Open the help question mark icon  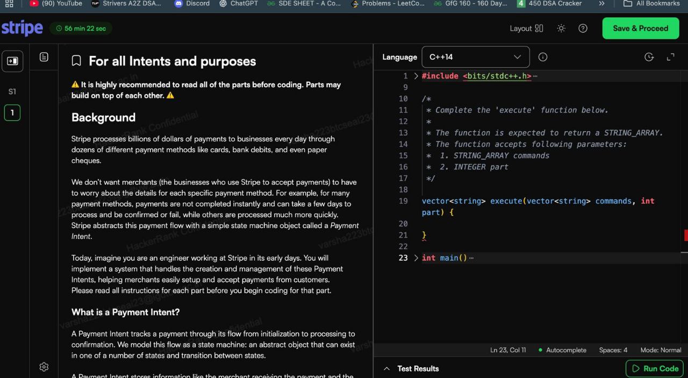click(583, 28)
